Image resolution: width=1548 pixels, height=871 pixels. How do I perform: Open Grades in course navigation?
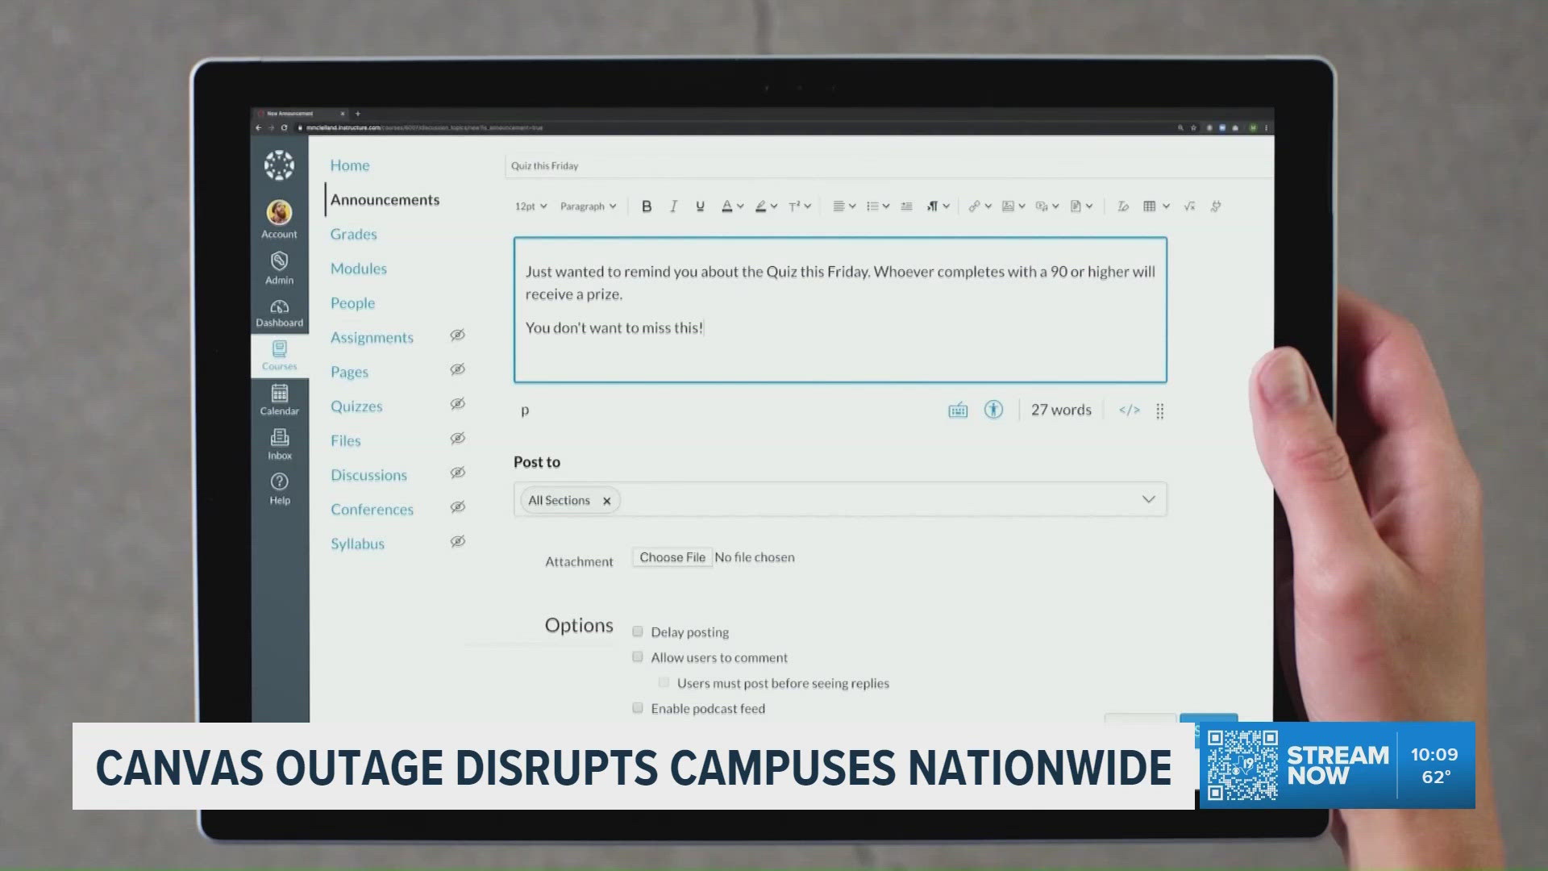click(x=353, y=234)
